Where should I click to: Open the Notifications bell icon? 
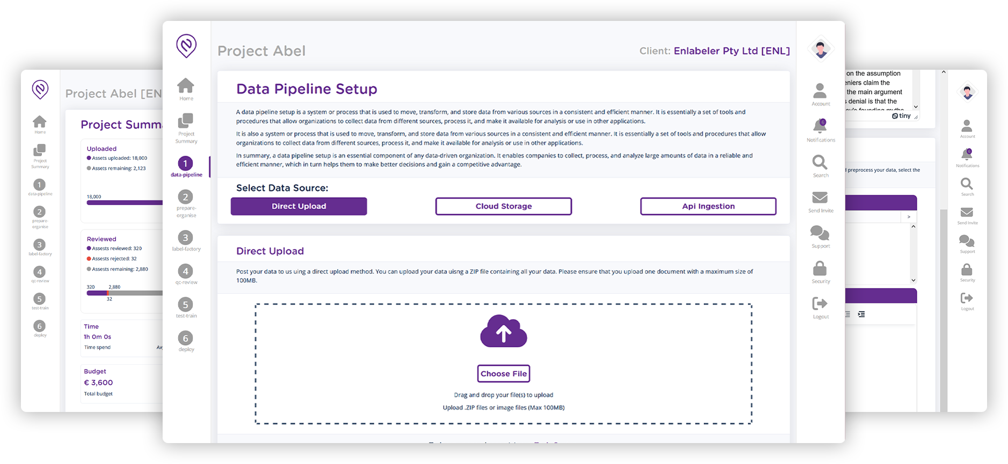click(x=820, y=126)
